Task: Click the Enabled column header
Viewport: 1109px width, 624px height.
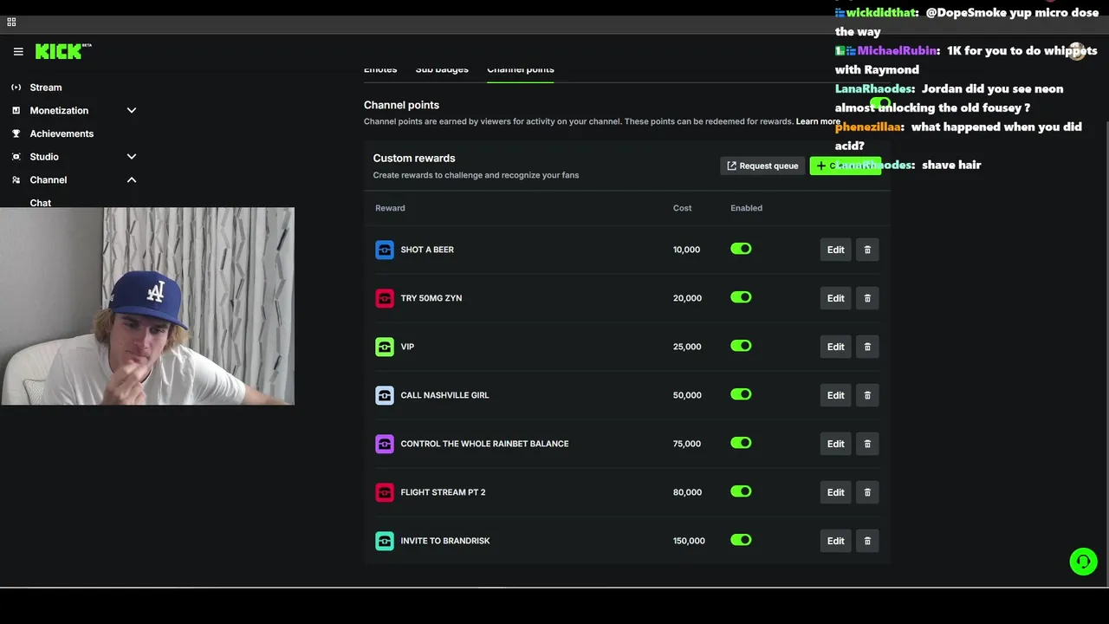Action: (746, 208)
